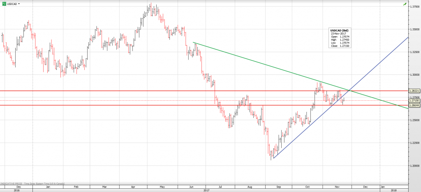Click the USDCAD (Bid) data tooltip box

coord(340,38)
